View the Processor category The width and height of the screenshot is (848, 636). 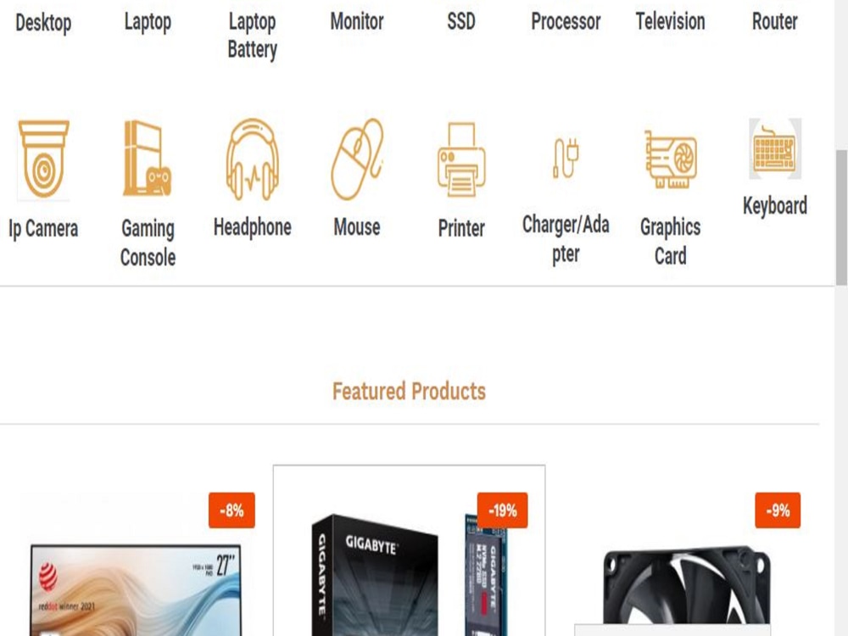[x=566, y=22]
